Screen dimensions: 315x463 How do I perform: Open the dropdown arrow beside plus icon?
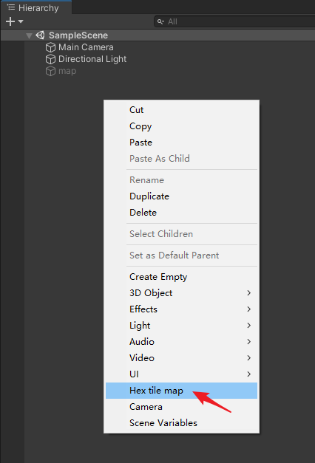21,21
